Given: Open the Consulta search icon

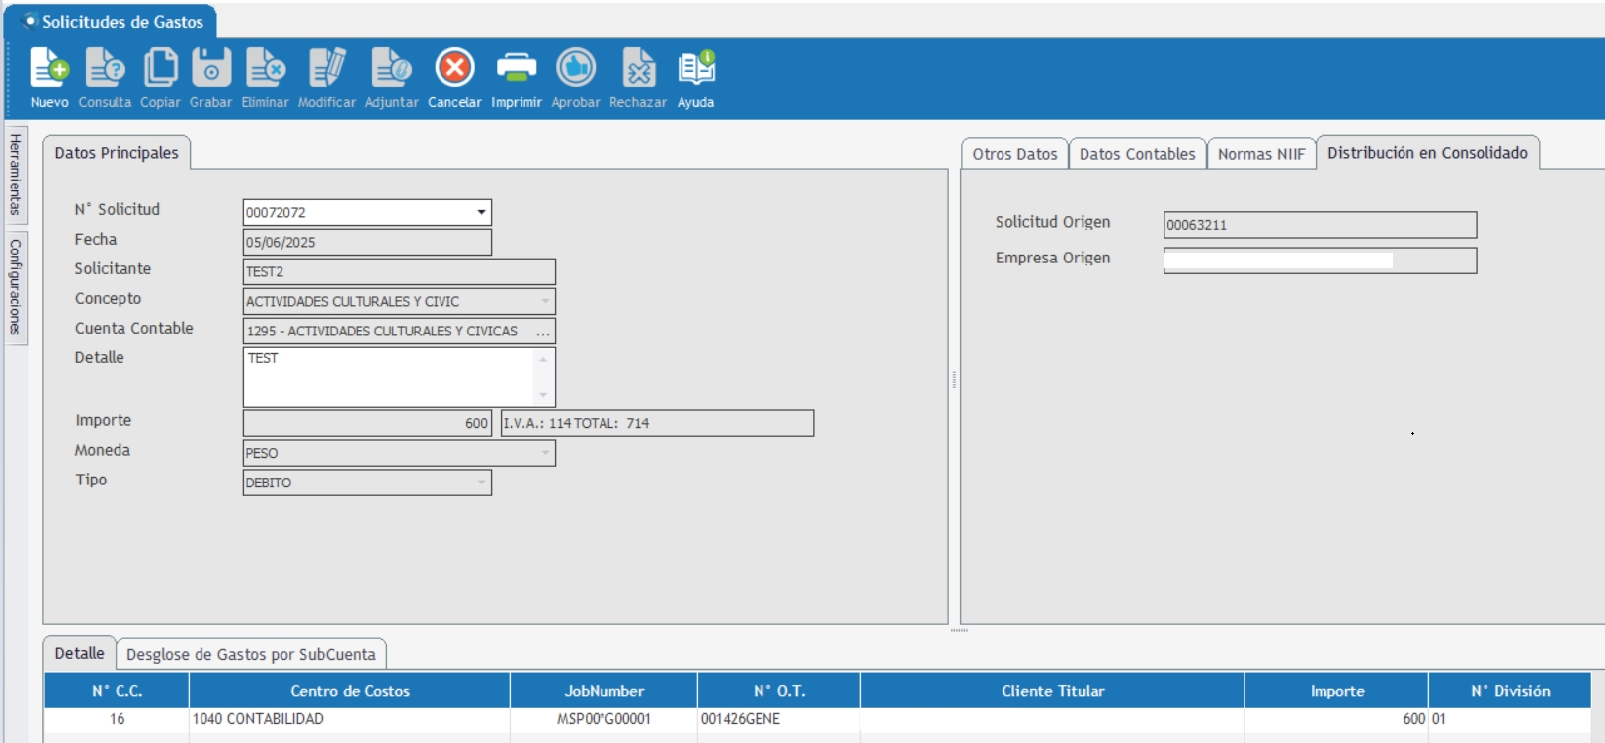Looking at the screenshot, I should 105,69.
